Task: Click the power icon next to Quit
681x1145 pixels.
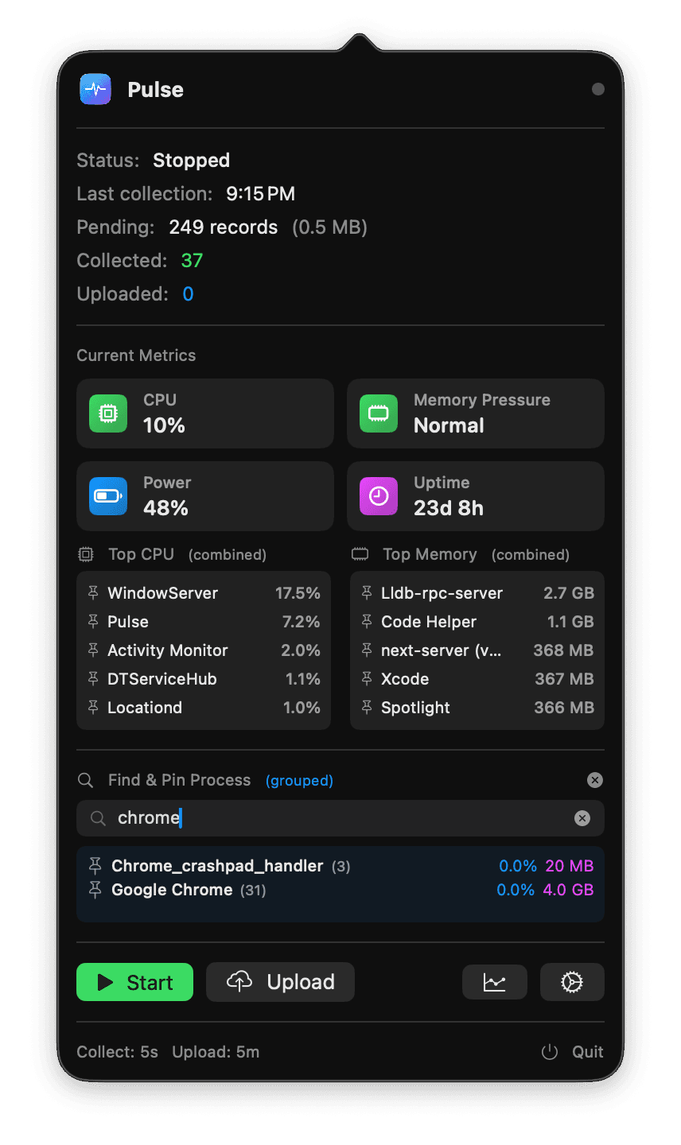Action: click(x=549, y=1051)
